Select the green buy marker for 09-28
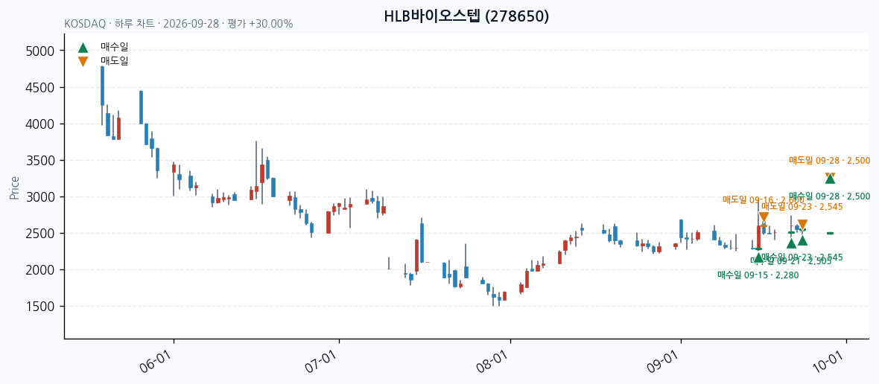This screenshot has height=384, width=879. coord(831,179)
